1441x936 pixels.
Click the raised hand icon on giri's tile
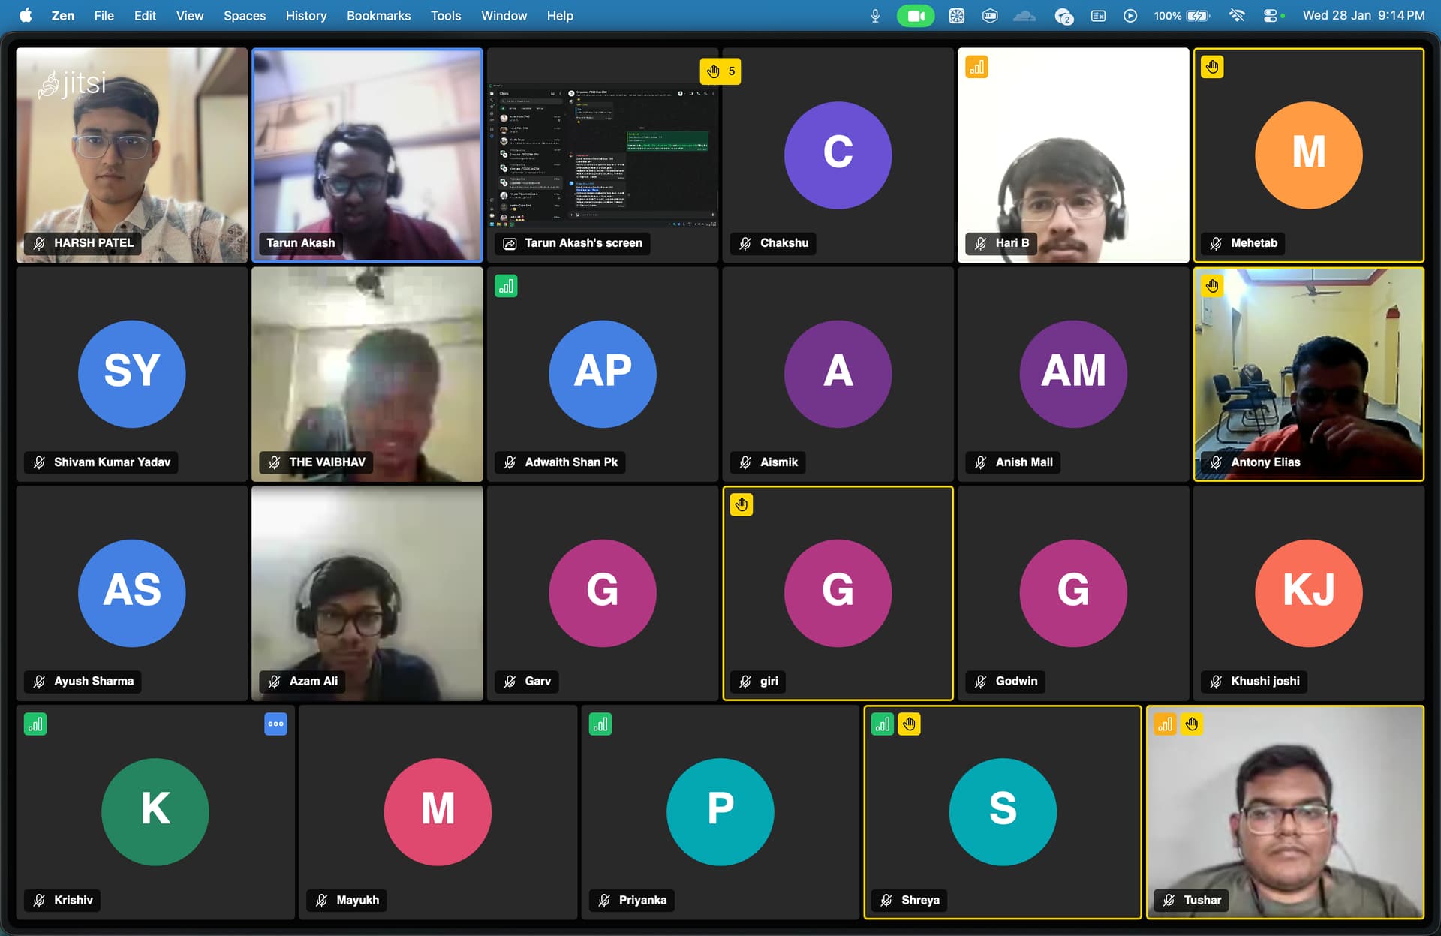pyautogui.click(x=742, y=505)
